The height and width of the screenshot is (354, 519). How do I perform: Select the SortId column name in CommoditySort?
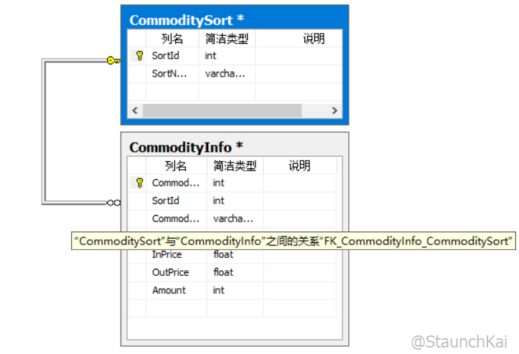point(166,55)
